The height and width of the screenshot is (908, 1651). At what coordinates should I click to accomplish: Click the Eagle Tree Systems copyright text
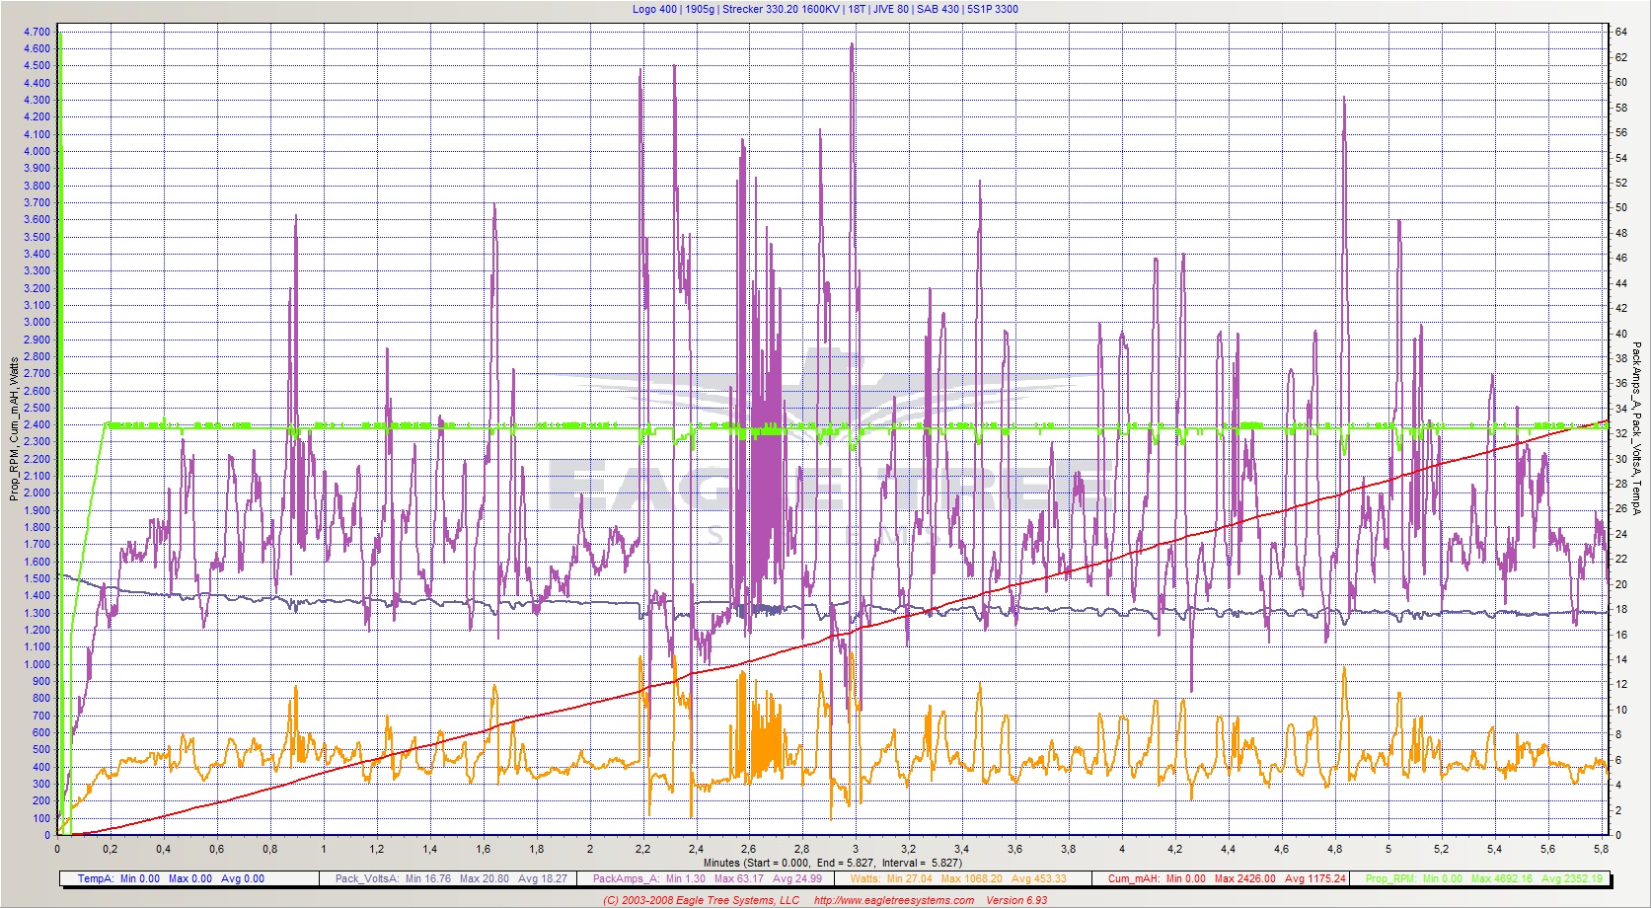click(x=702, y=900)
